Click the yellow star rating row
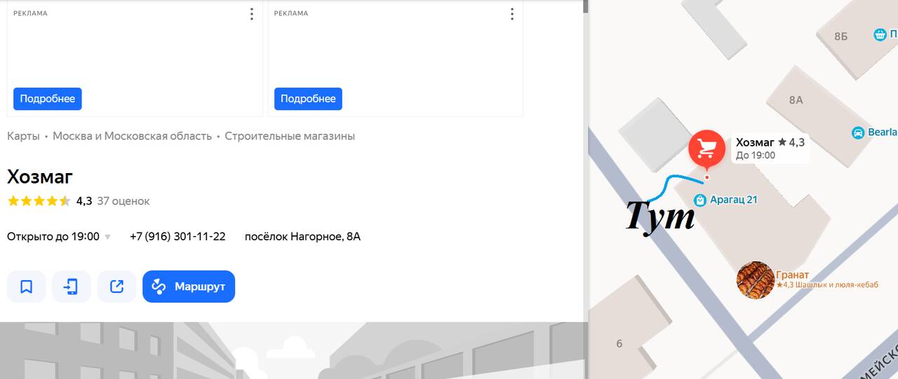Screen dimensions: 898x379 pos(39,201)
